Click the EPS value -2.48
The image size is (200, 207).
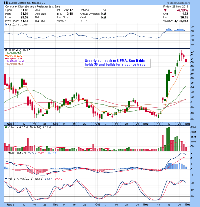pyautogui.click(x=69, y=14)
